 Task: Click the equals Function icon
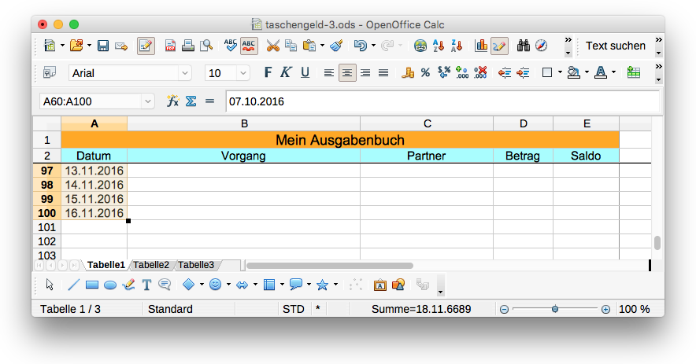pos(209,101)
